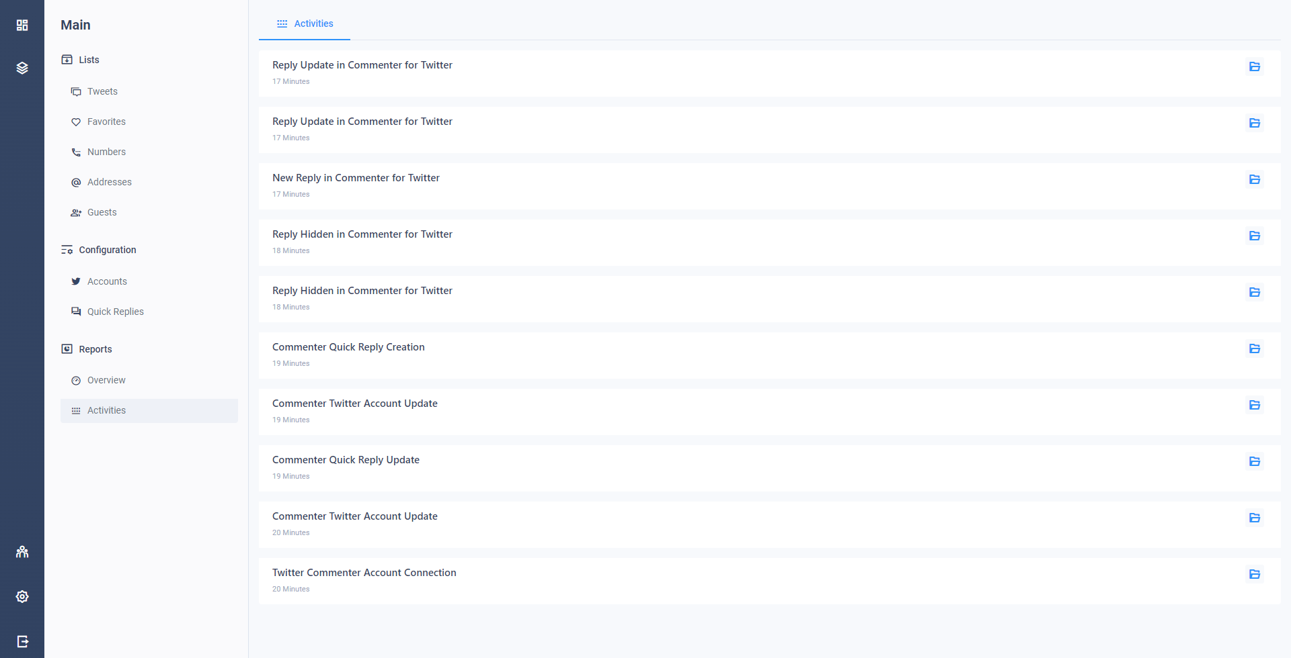
Task: Open folder icon for 20-minute Twitter Account Update
Action: coord(1255,518)
